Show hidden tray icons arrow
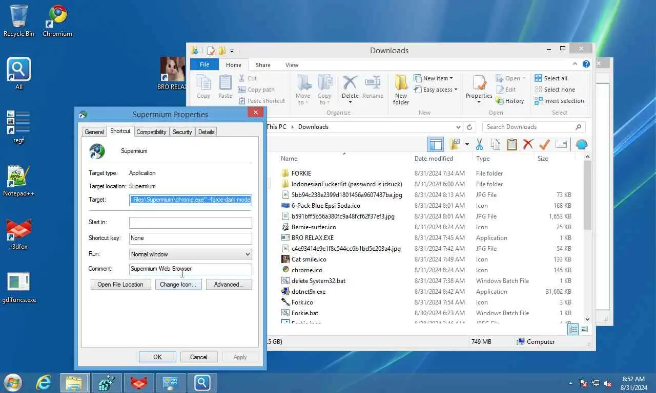Viewport: 656px width, 393px height. (x=570, y=383)
